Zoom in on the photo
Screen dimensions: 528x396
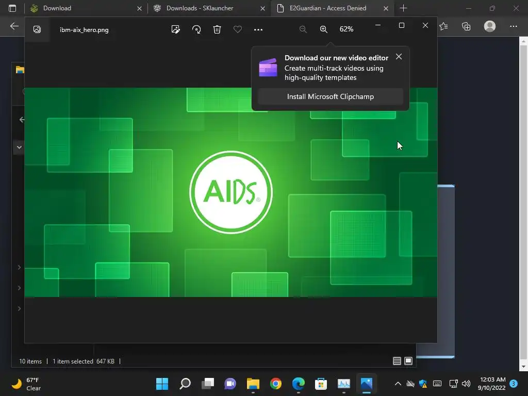[324, 29]
